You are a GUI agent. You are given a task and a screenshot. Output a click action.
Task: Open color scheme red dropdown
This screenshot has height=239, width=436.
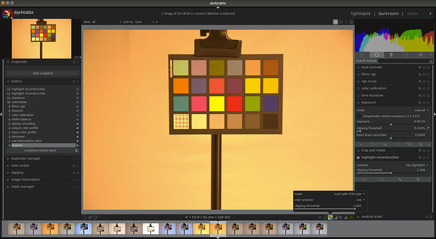(330, 200)
